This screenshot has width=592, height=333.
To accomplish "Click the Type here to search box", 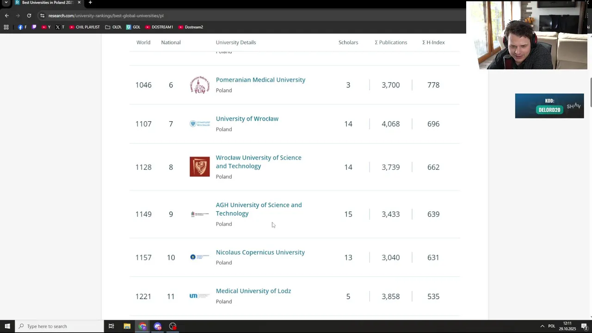I will pyautogui.click(x=59, y=326).
